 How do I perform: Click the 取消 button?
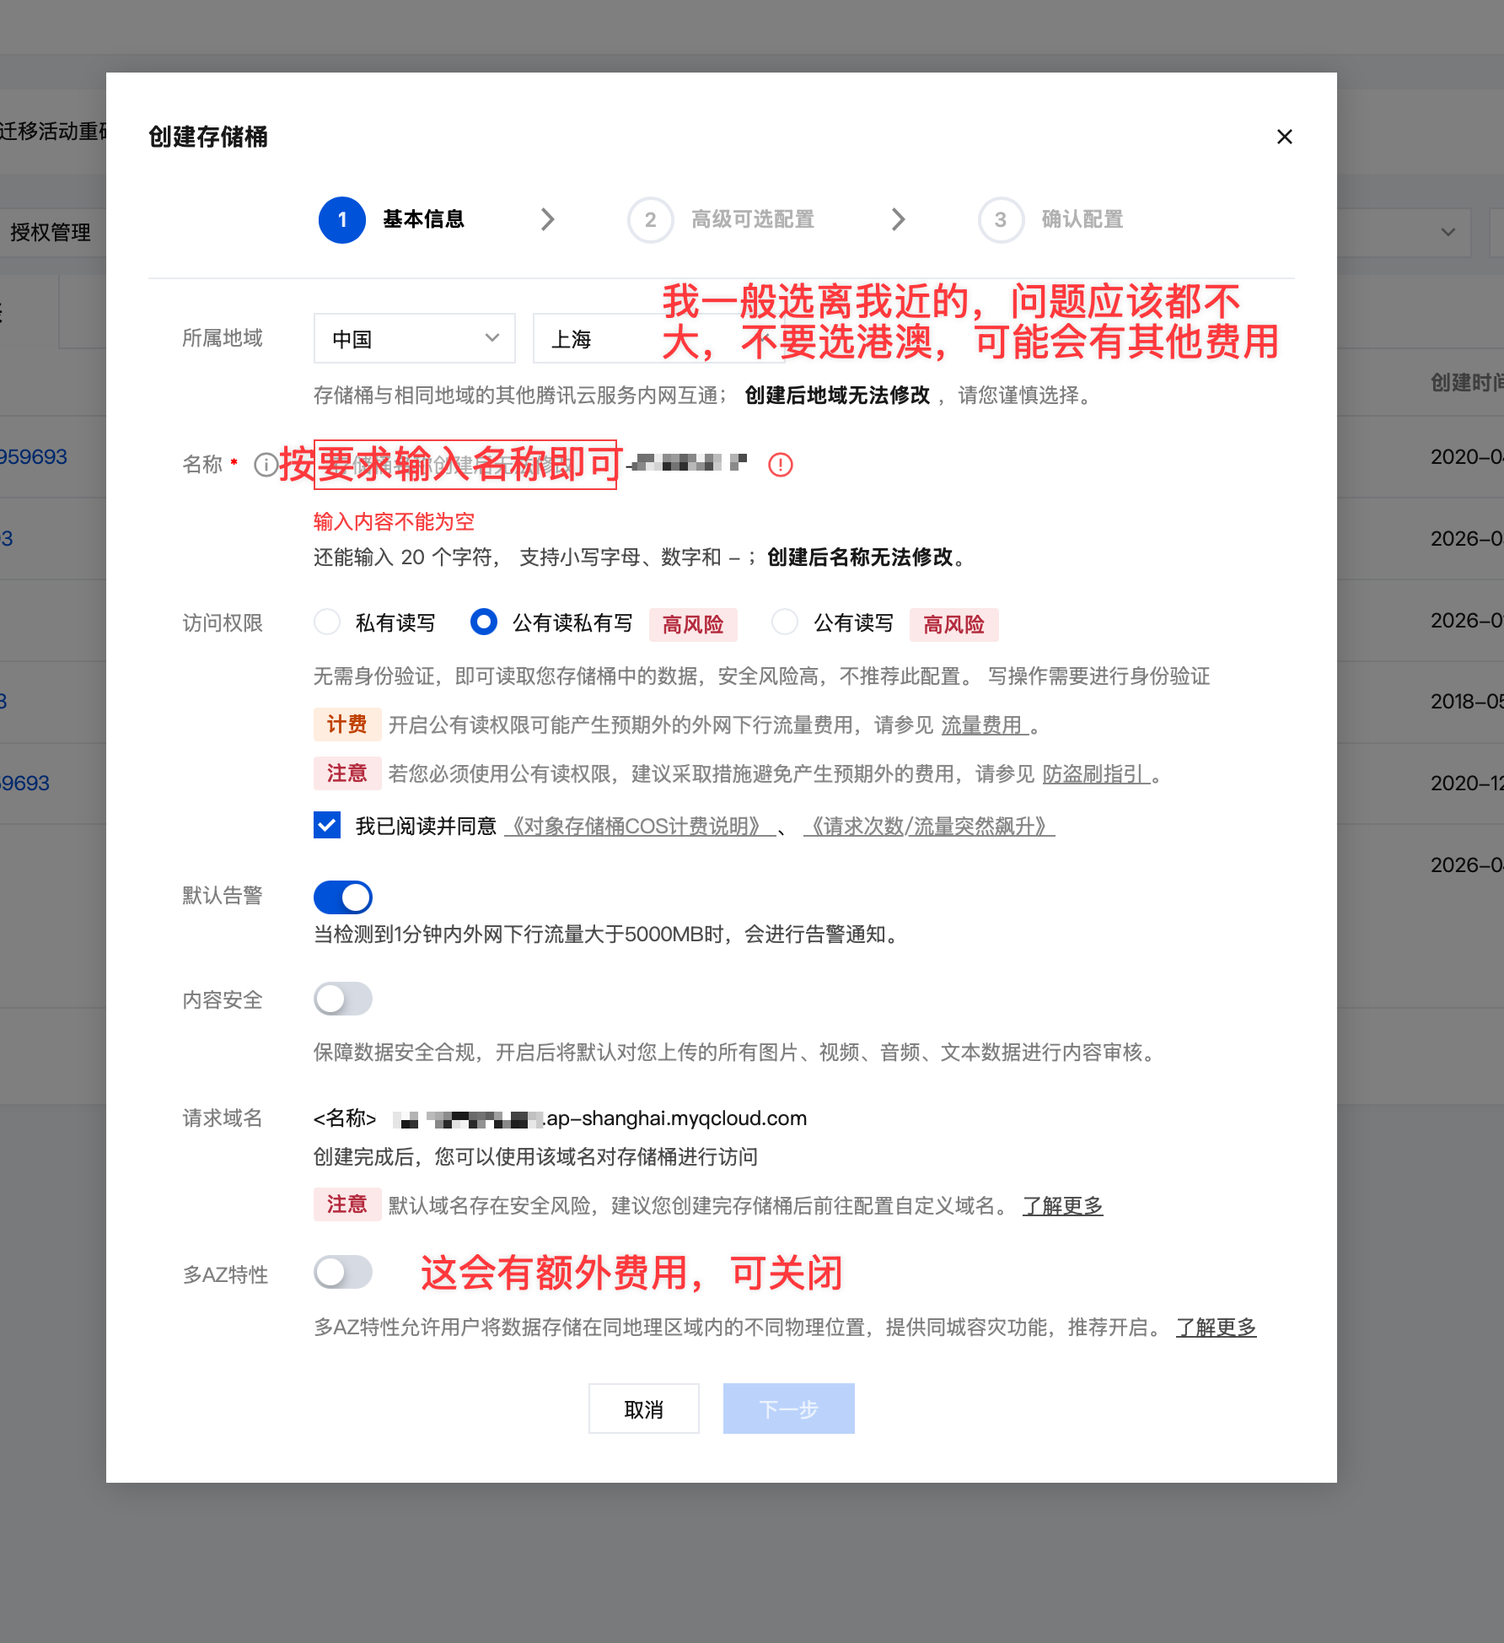(x=643, y=1409)
